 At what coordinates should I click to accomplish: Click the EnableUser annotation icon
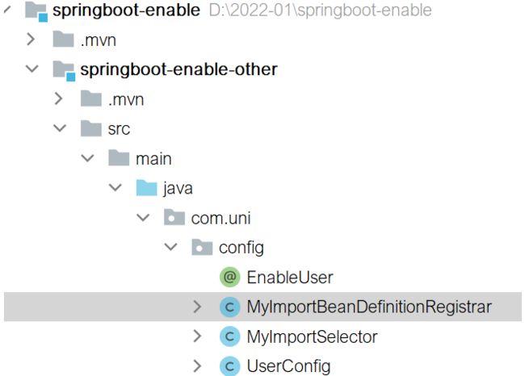point(229,278)
